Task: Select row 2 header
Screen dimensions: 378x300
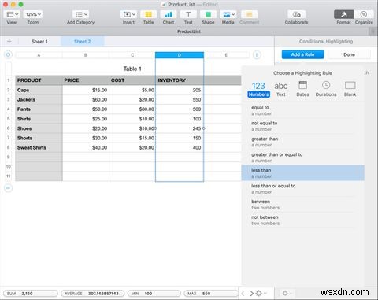Action: (x=9, y=90)
